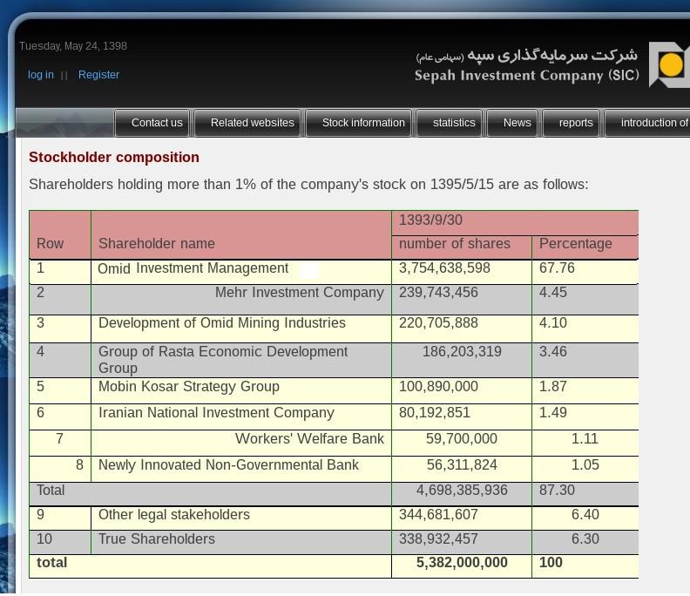Screen dimensions: 690x596
Task: Click Newly Innovated Non-Governmental Bank cell
Action: tap(241, 469)
